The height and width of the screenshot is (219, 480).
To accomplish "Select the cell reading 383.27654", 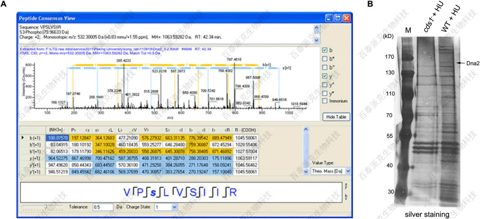I will point(175,171).
